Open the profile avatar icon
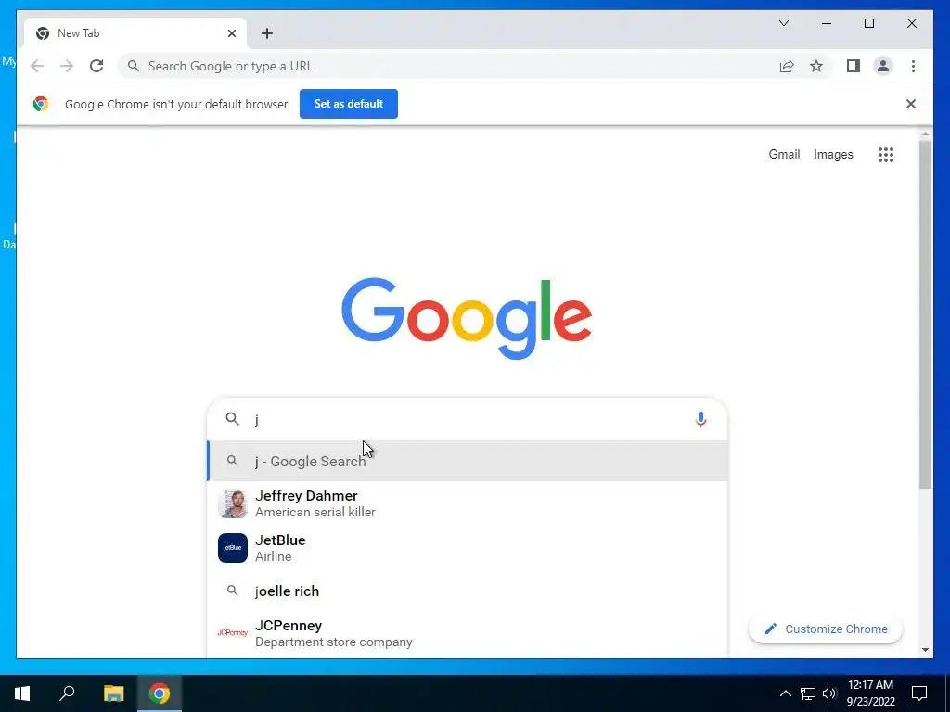Viewport: 950px width, 712px height. pos(883,66)
